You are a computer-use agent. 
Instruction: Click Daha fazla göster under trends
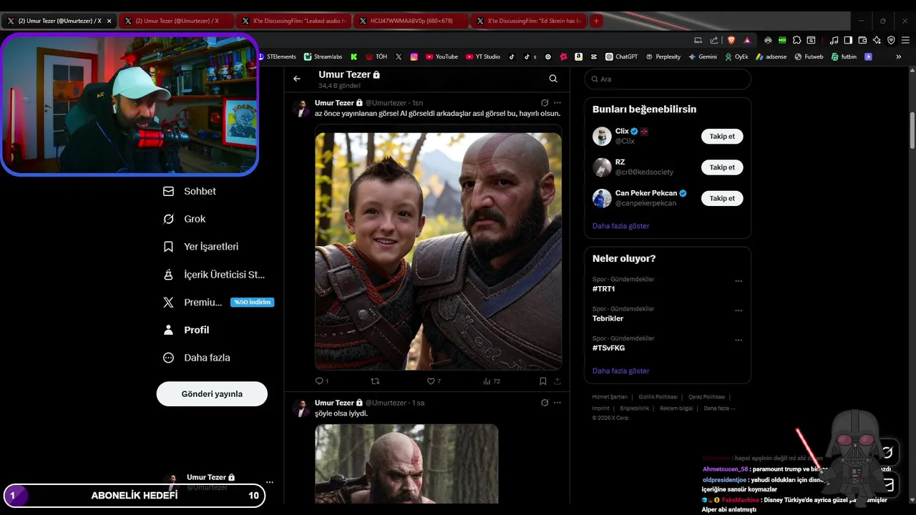point(620,371)
